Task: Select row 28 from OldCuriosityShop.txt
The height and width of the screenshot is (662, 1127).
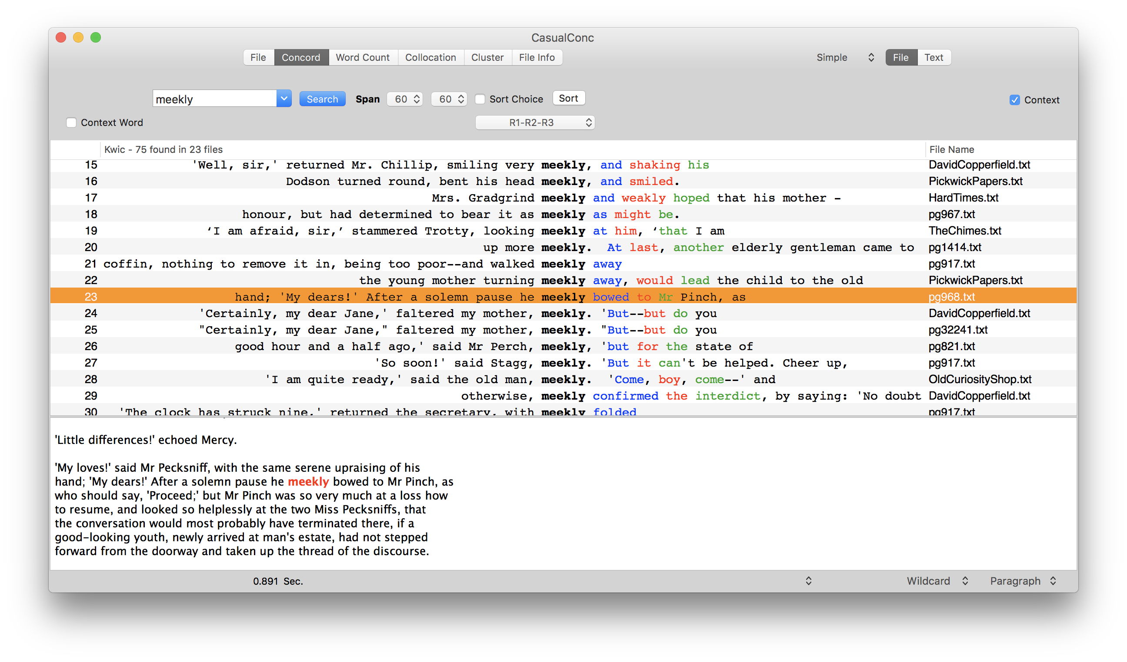Action: click(563, 380)
